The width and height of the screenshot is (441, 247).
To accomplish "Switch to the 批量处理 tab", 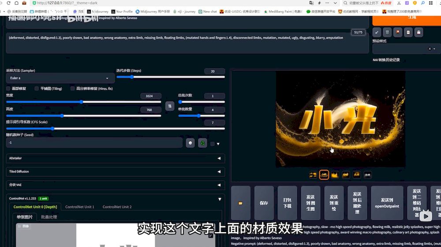I will pos(49,217).
